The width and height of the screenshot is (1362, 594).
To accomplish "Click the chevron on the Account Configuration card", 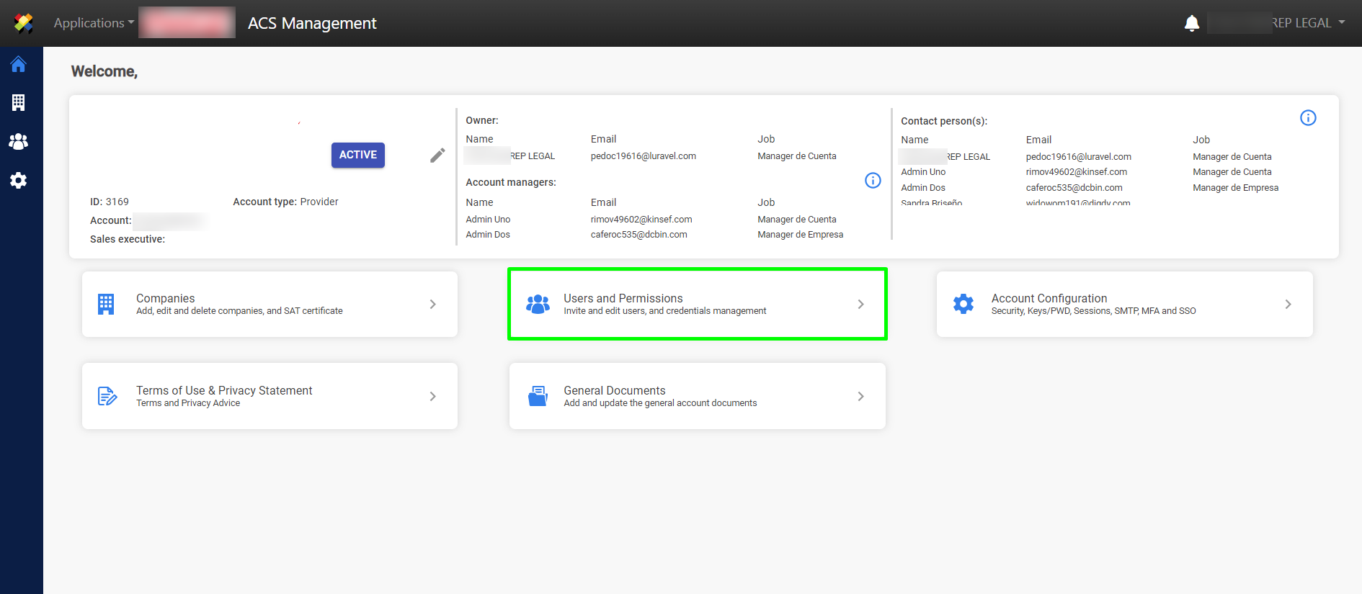I will point(1288,305).
